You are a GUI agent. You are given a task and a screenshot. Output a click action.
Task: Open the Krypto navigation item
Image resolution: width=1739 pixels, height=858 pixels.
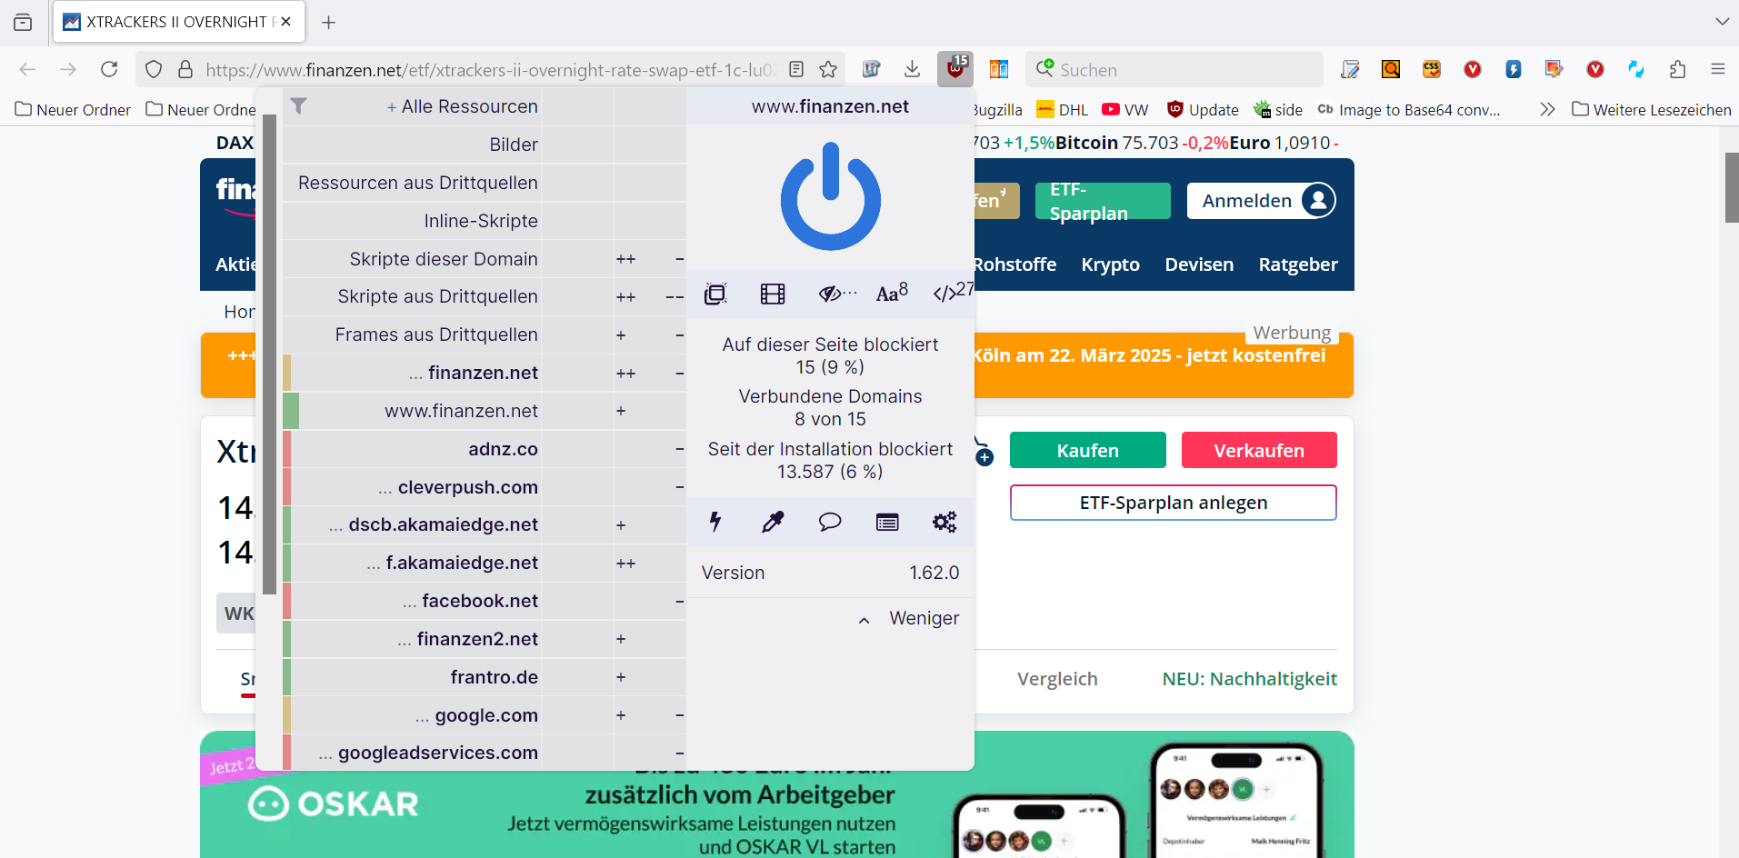click(1110, 264)
